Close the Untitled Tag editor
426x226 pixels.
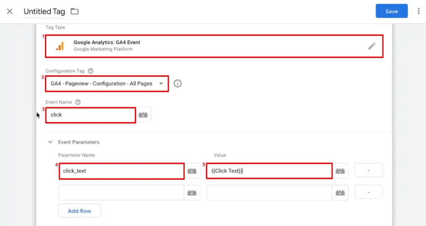(x=10, y=11)
